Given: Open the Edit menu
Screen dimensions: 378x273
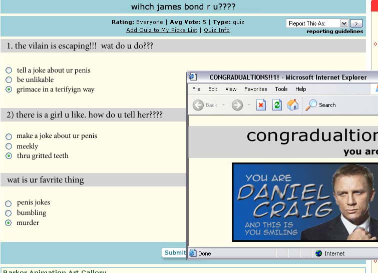Looking at the screenshot, I should tap(213, 89).
